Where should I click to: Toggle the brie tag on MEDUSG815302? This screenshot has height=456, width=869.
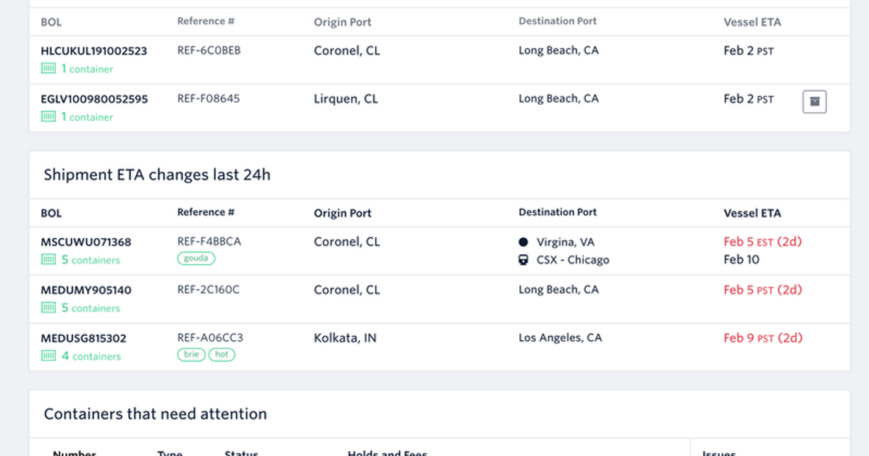190,354
